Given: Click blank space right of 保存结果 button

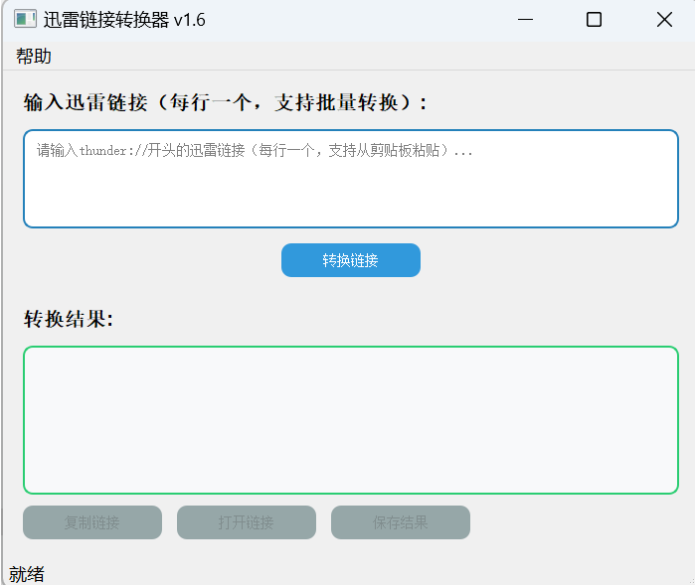Looking at the screenshot, I should click(x=577, y=522).
